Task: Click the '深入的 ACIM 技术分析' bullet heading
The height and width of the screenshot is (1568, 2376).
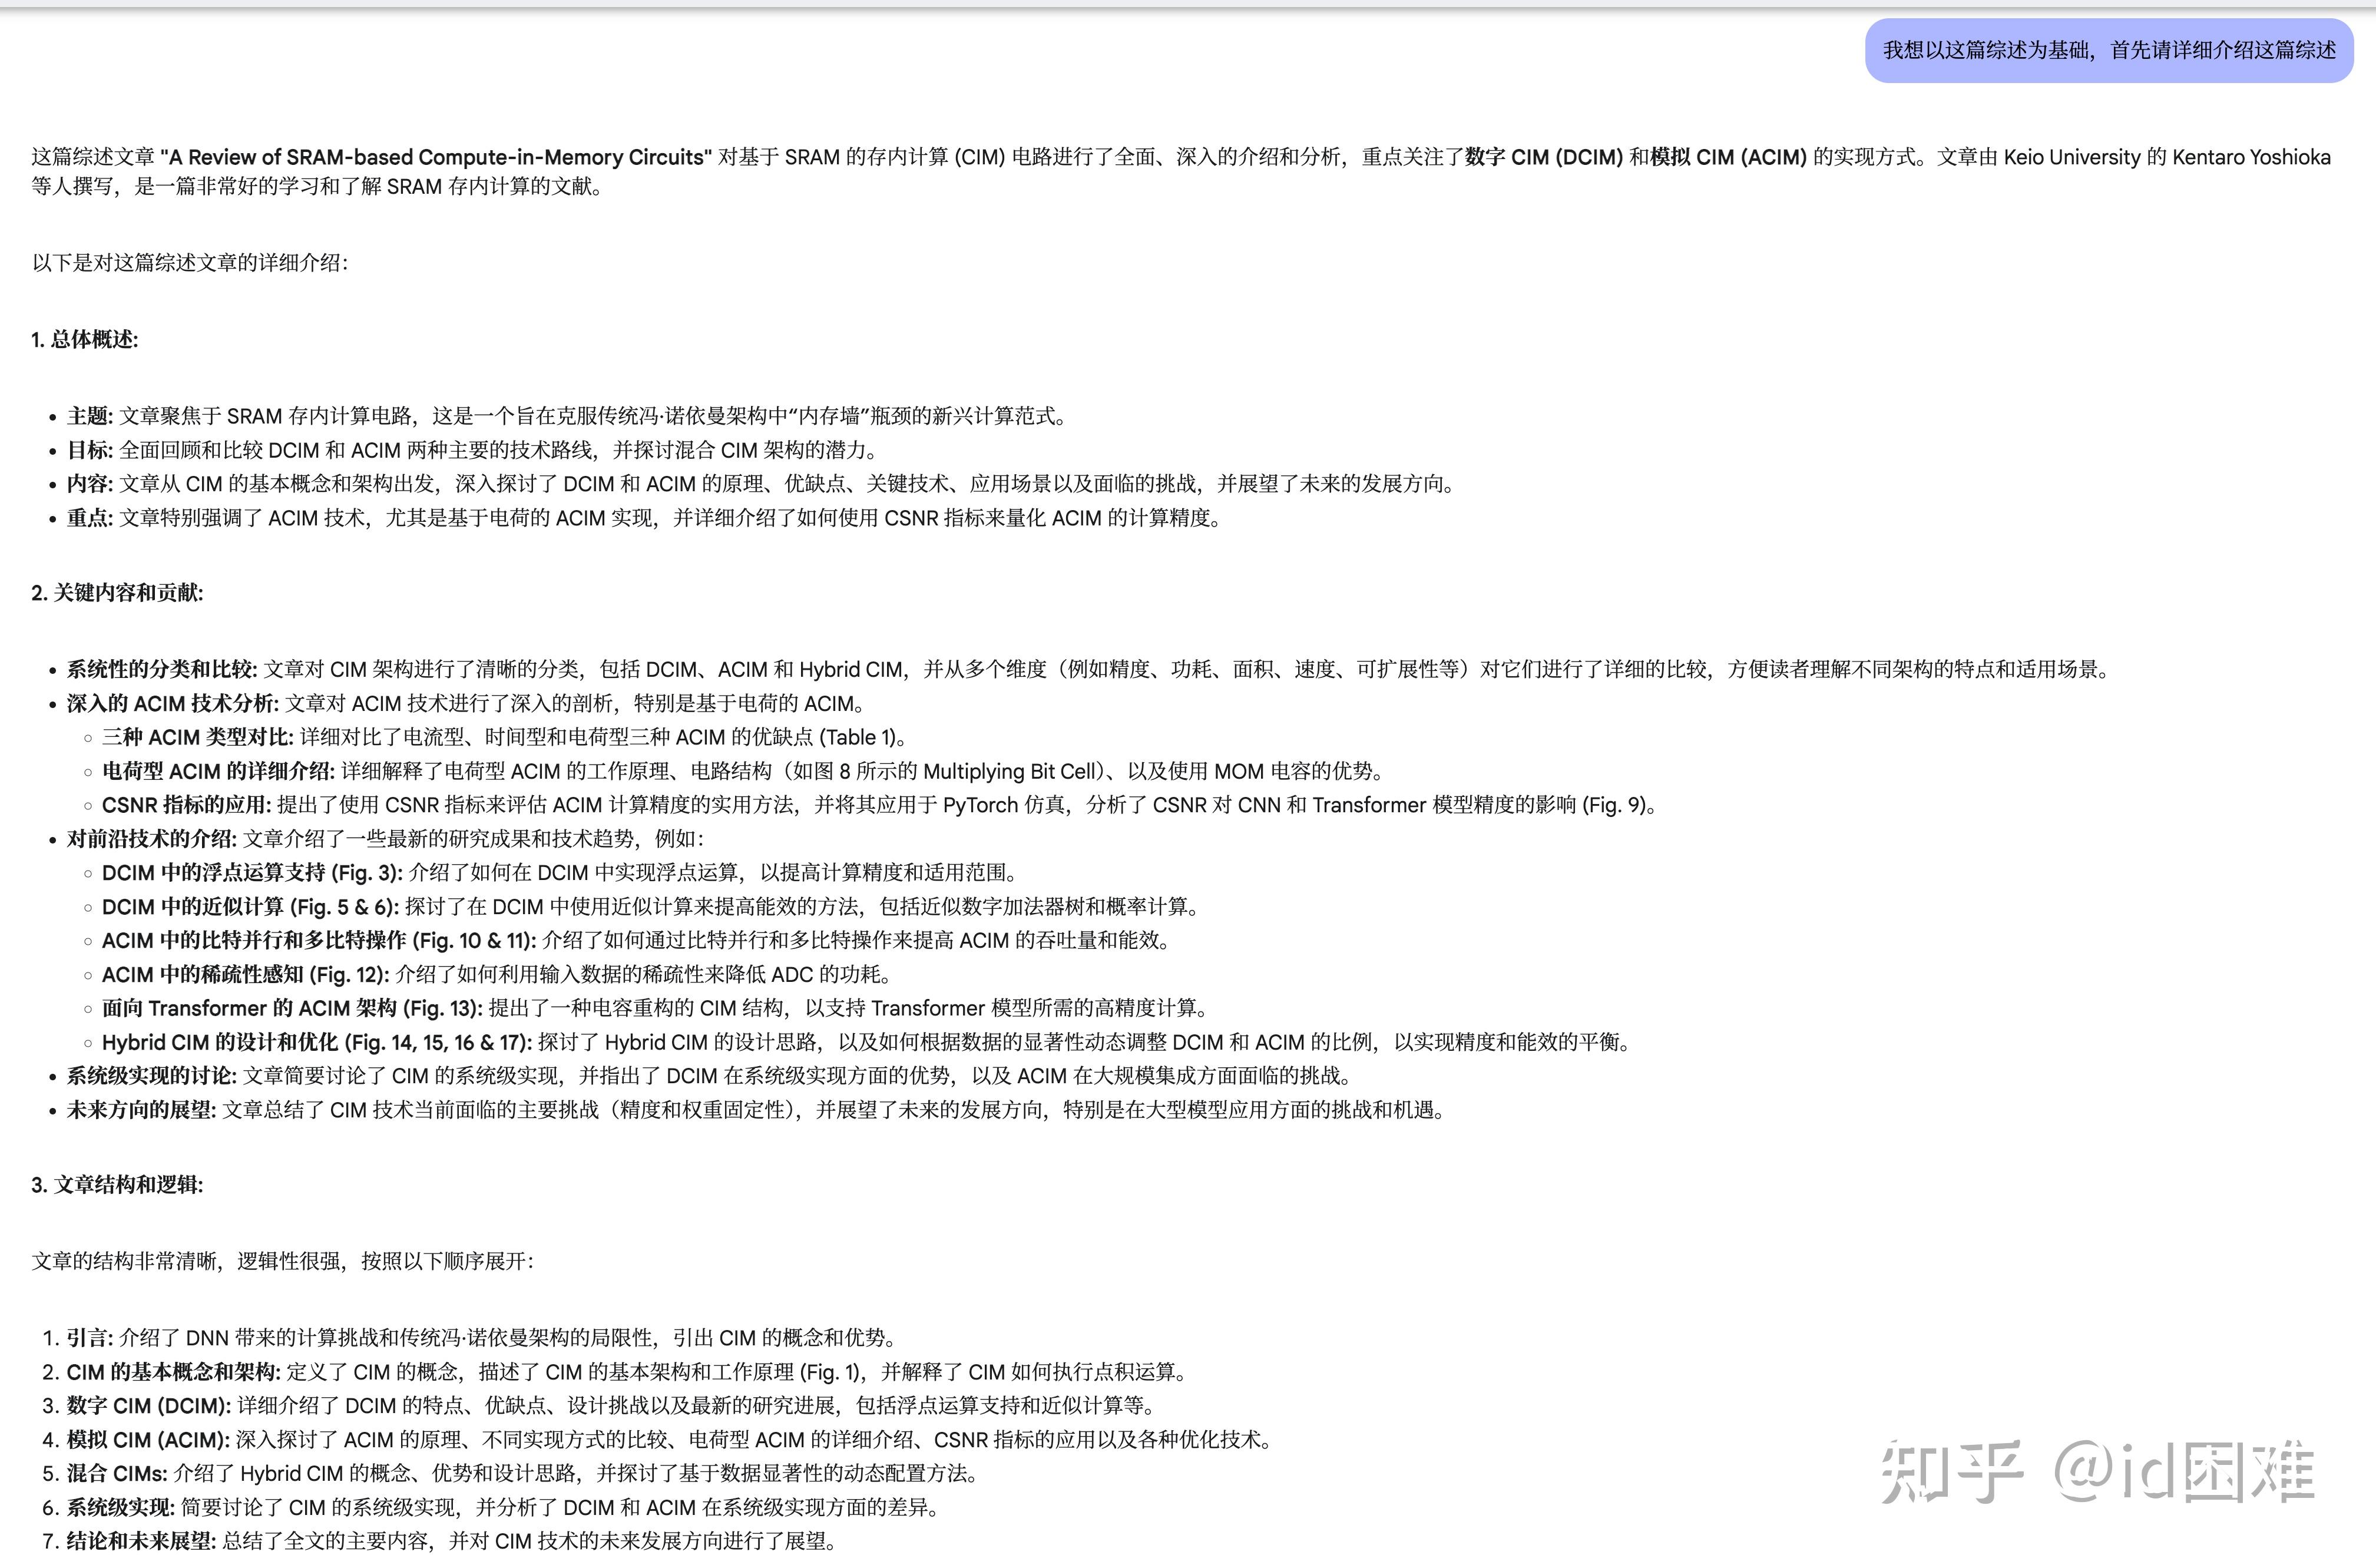Action: pos(172,704)
